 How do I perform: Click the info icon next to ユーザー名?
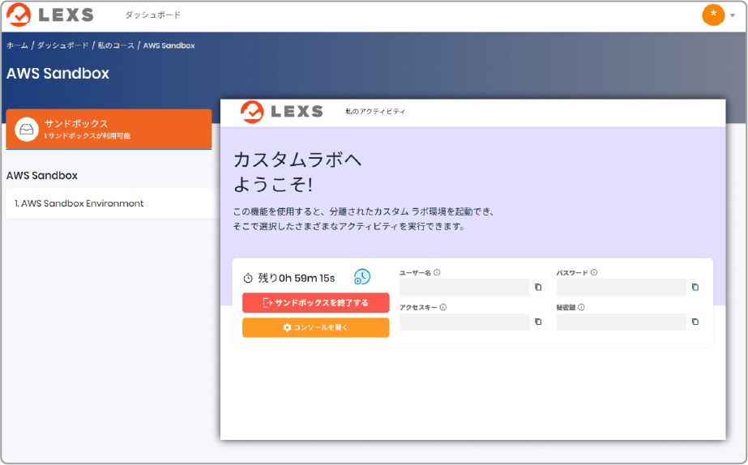pos(437,273)
